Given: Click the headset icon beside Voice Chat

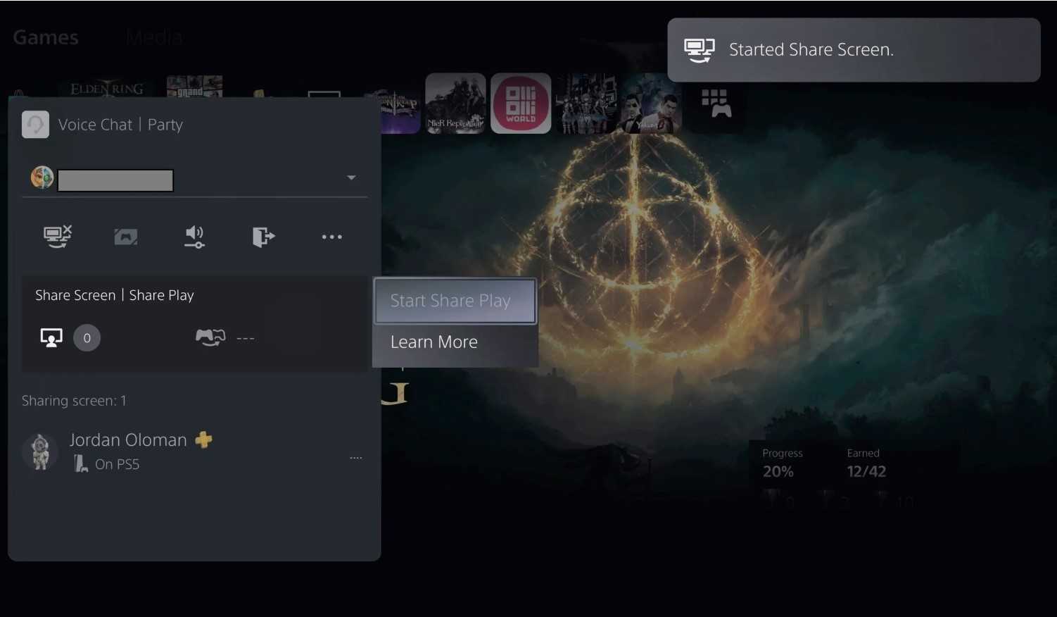Looking at the screenshot, I should [35, 125].
